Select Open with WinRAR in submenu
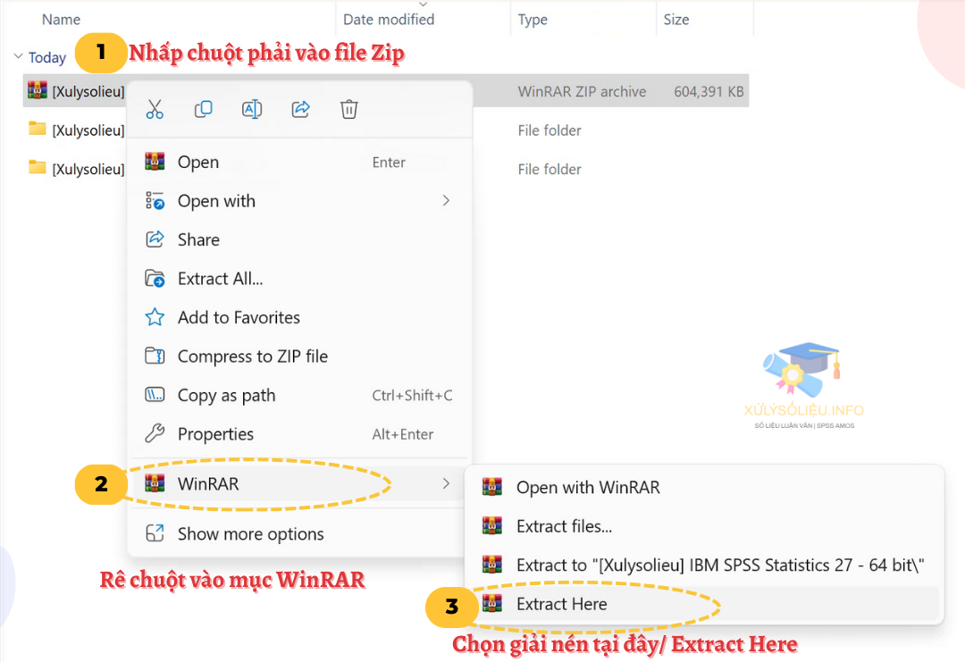Screen dimensions: 965x662 [x=704, y=487]
